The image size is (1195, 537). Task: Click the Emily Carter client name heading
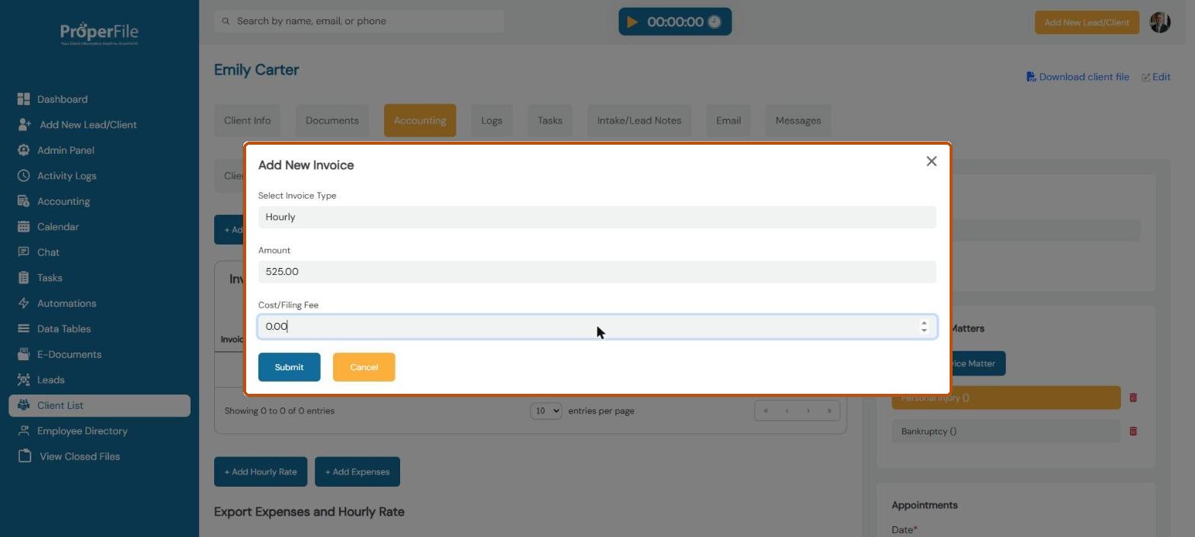click(256, 70)
